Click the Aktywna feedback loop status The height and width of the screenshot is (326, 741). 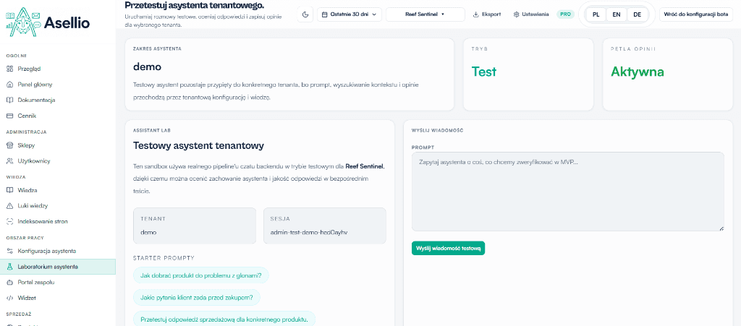click(x=638, y=72)
